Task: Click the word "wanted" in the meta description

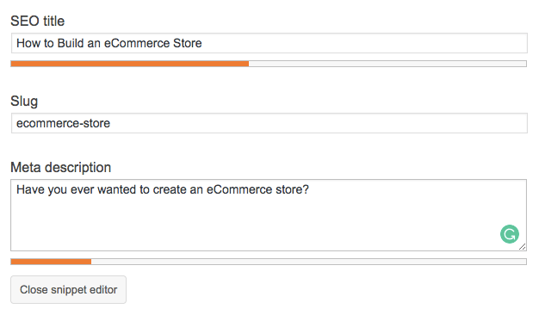Action: click(117, 189)
